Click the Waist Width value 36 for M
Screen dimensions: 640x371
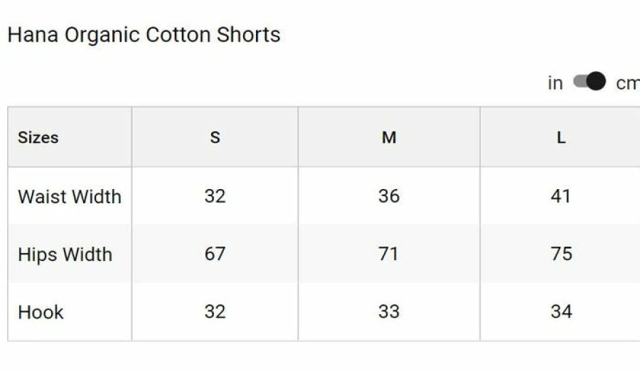point(389,196)
